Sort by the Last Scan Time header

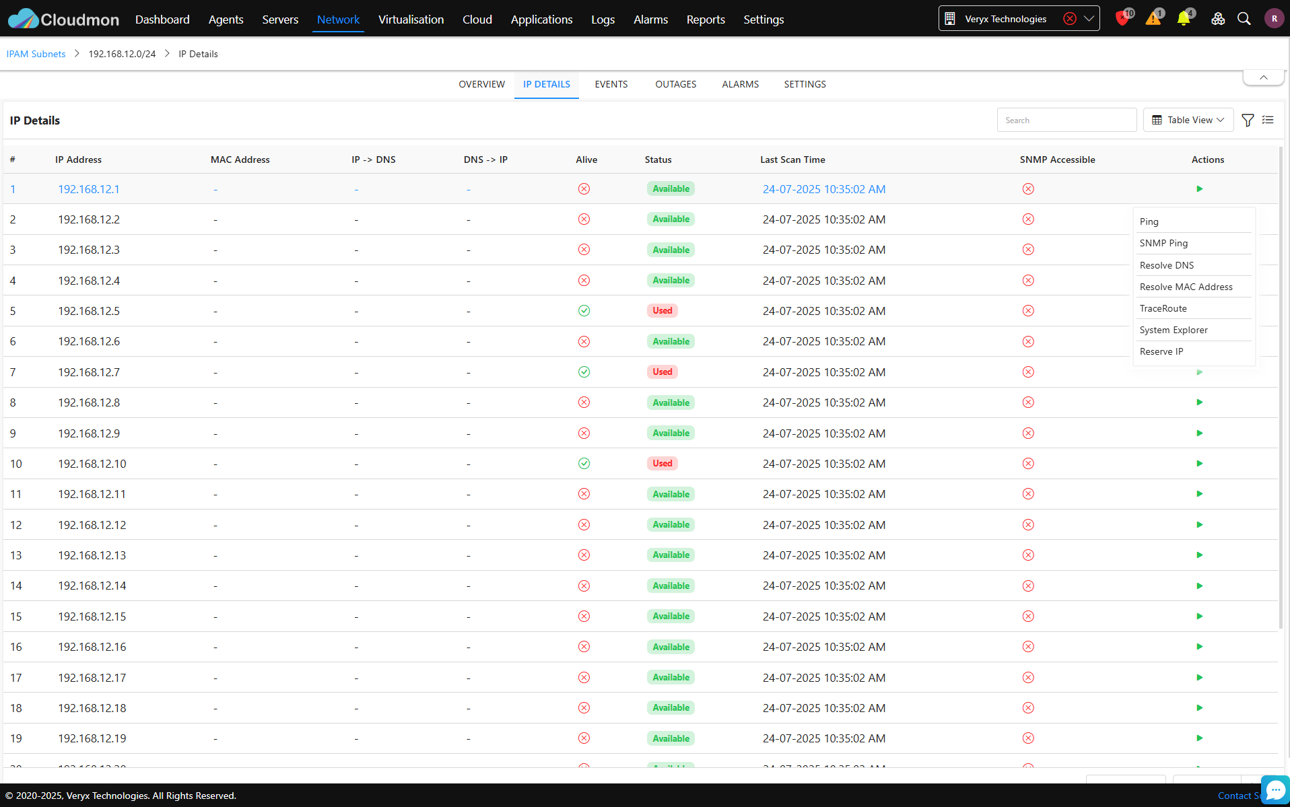click(792, 160)
